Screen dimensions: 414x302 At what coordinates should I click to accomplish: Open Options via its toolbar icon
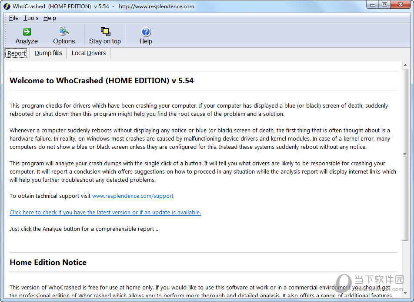click(x=64, y=31)
